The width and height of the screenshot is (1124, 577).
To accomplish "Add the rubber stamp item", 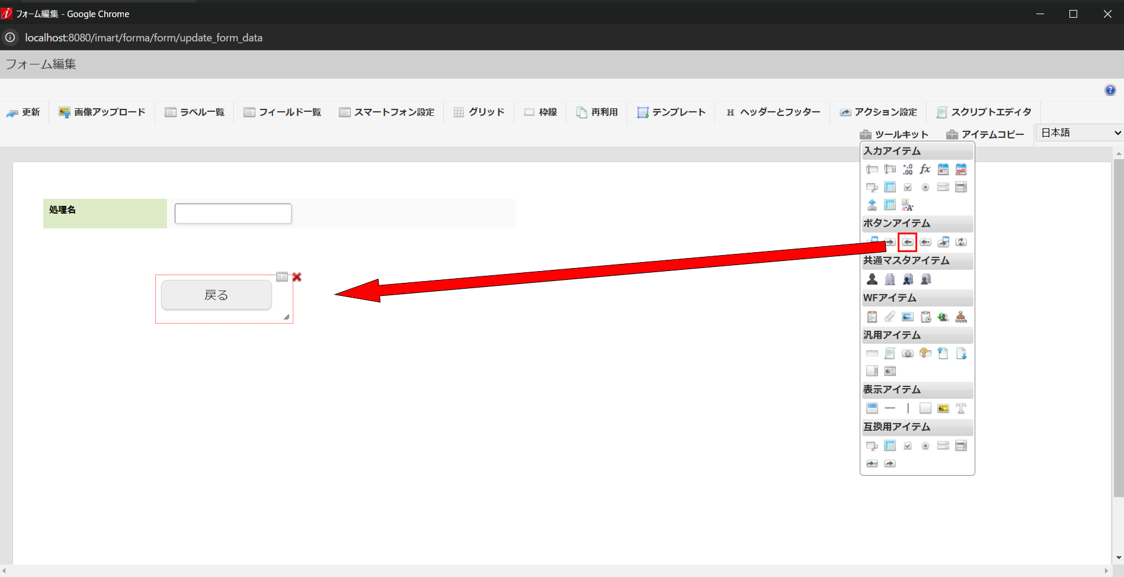I will (961, 317).
